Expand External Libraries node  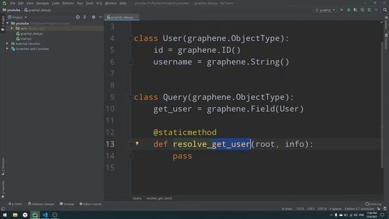(x=7, y=44)
